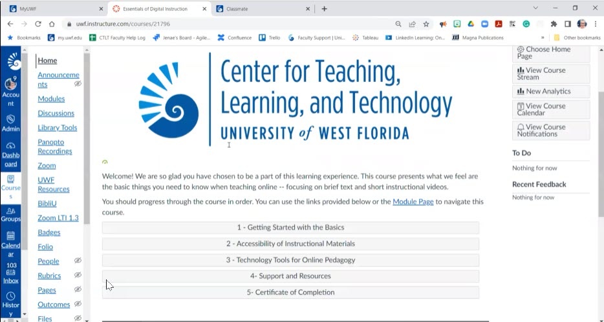604x322 pixels.
Task: Click View Course Notifications button
Action: pos(551,130)
